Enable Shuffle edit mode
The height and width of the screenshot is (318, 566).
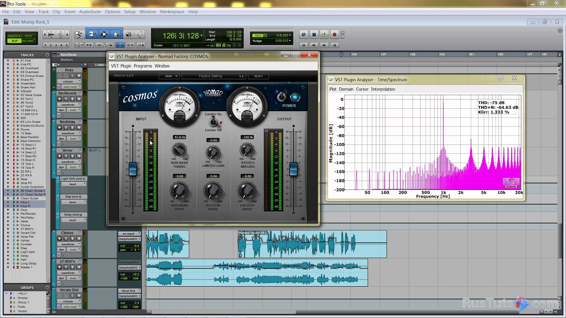pyautogui.click(x=15, y=36)
